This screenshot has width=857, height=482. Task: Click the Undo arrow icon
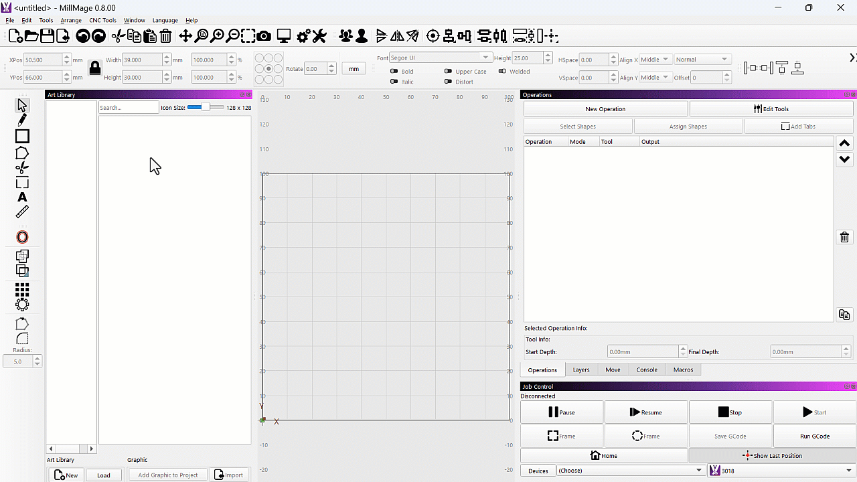(82, 36)
